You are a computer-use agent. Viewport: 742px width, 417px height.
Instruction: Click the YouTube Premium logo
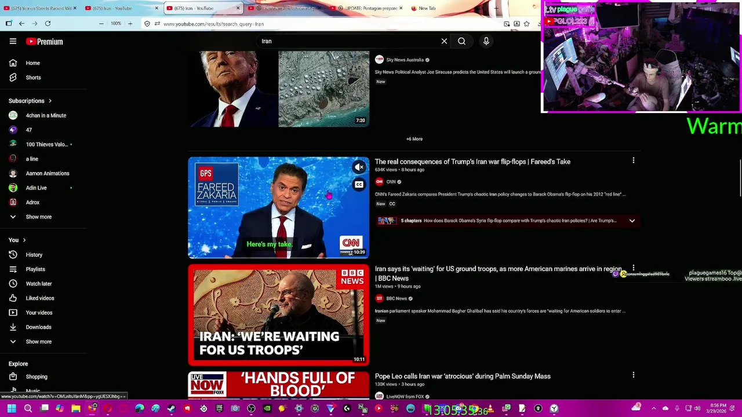[44, 42]
